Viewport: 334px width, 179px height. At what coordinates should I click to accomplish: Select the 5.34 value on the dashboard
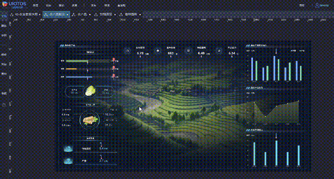pyautogui.click(x=232, y=53)
